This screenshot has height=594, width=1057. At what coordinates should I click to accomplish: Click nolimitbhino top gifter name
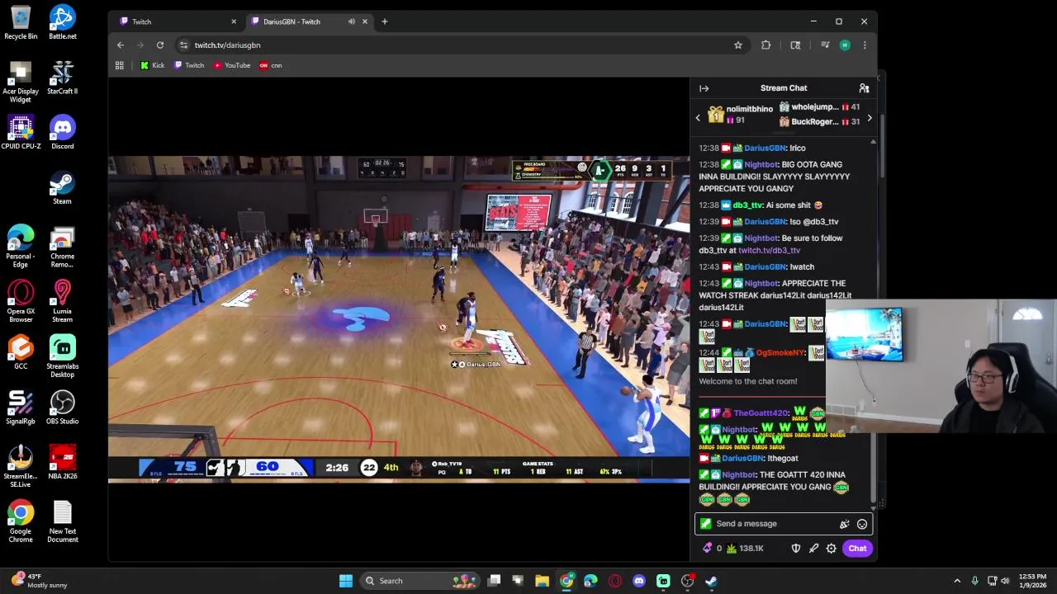coord(750,109)
